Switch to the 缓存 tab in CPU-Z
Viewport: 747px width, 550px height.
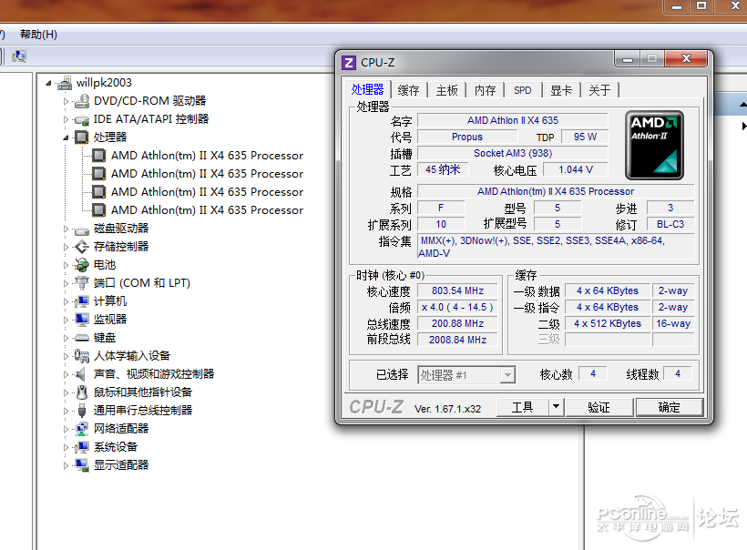pyautogui.click(x=408, y=90)
